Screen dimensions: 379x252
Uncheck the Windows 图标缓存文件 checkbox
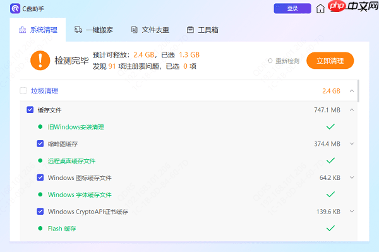[40, 177]
